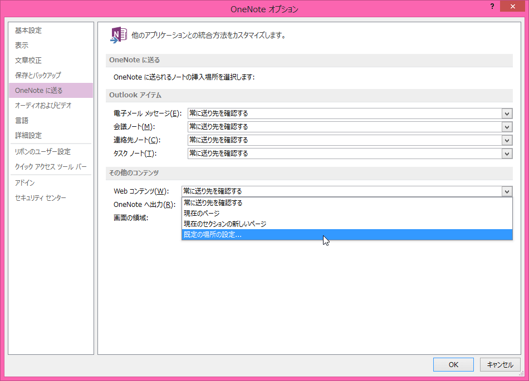Click the タスク ノート combo box field
This screenshot has width=529, height=381.
click(350, 154)
